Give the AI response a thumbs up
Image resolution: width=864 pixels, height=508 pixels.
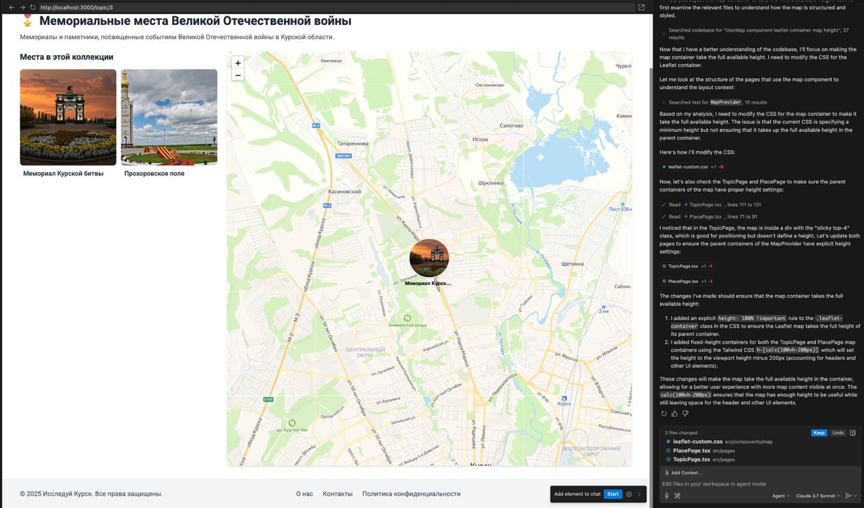674,413
